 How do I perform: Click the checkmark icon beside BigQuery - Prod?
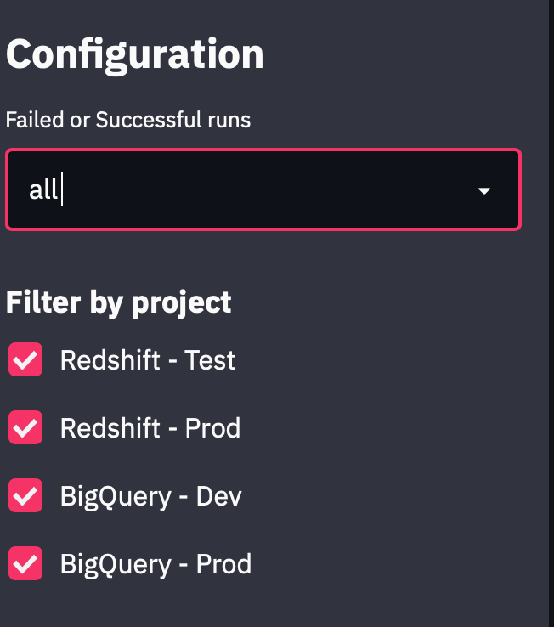click(x=25, y=563)
